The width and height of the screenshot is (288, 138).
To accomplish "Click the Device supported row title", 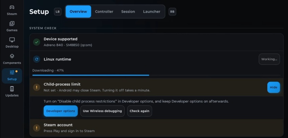I will pyautogui.click(x=60, y=39).
